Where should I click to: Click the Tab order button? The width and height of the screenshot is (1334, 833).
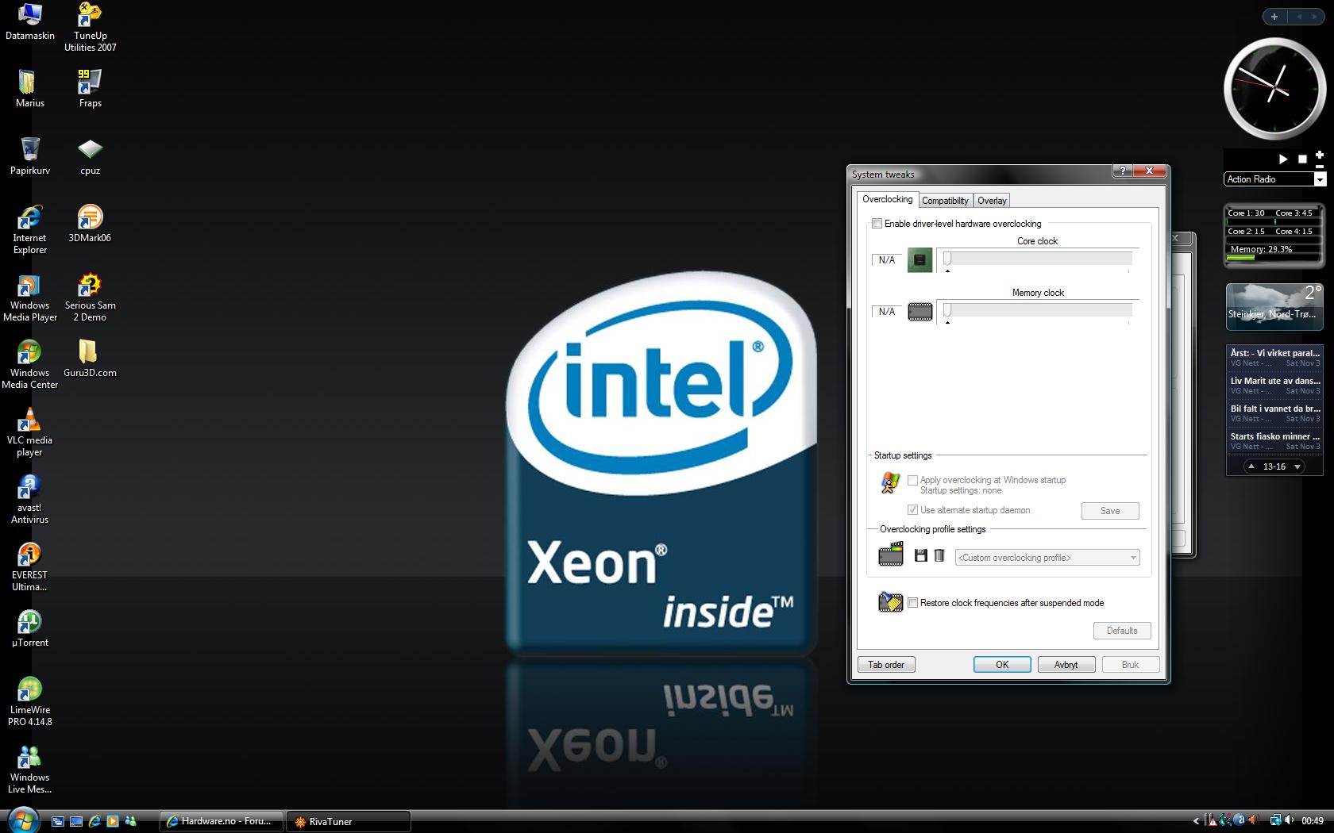[x=886, y=665]
